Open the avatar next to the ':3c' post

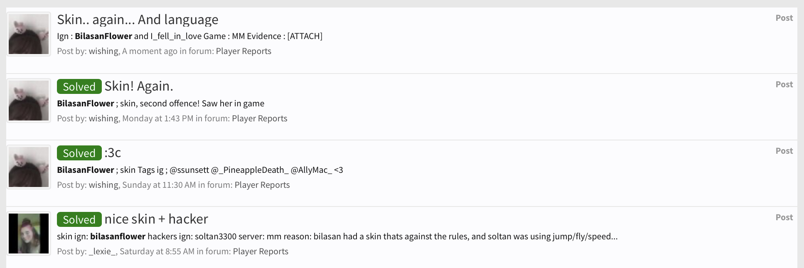29,167
